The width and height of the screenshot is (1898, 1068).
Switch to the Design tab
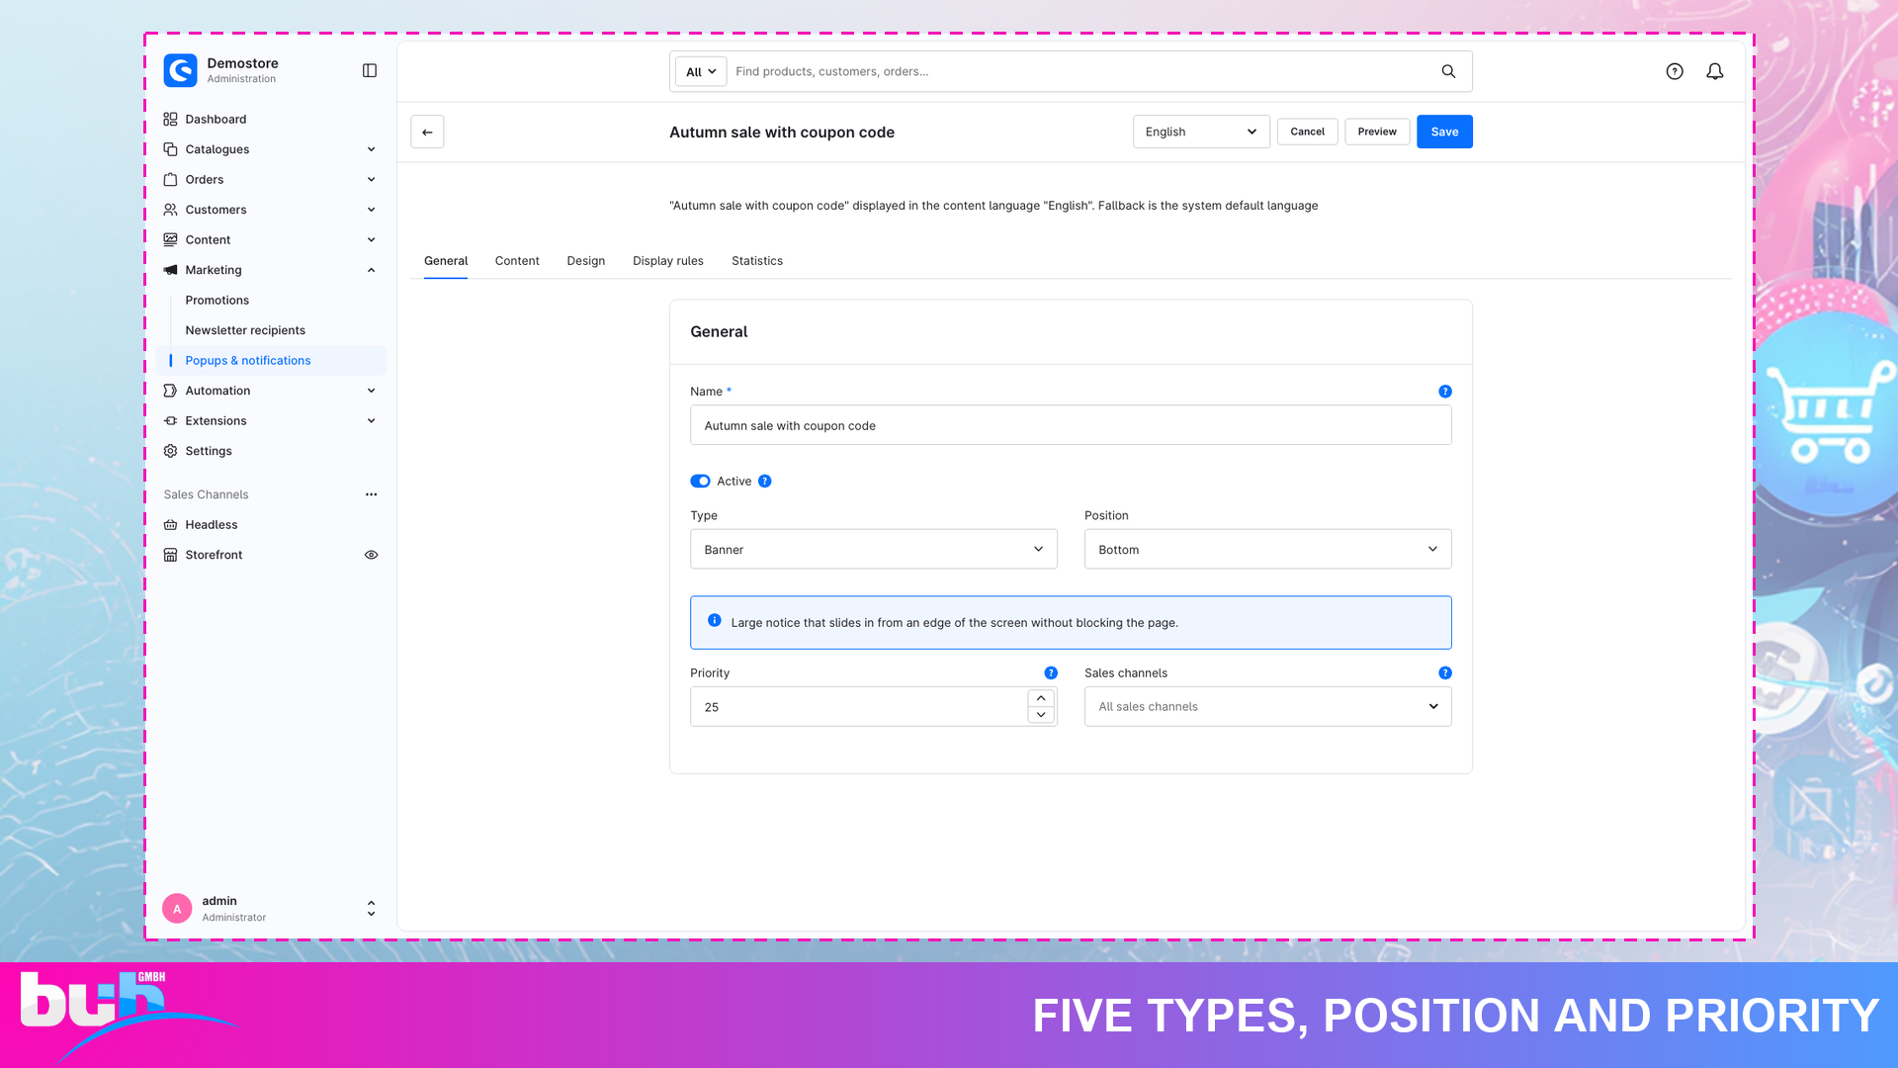(586, 261)
